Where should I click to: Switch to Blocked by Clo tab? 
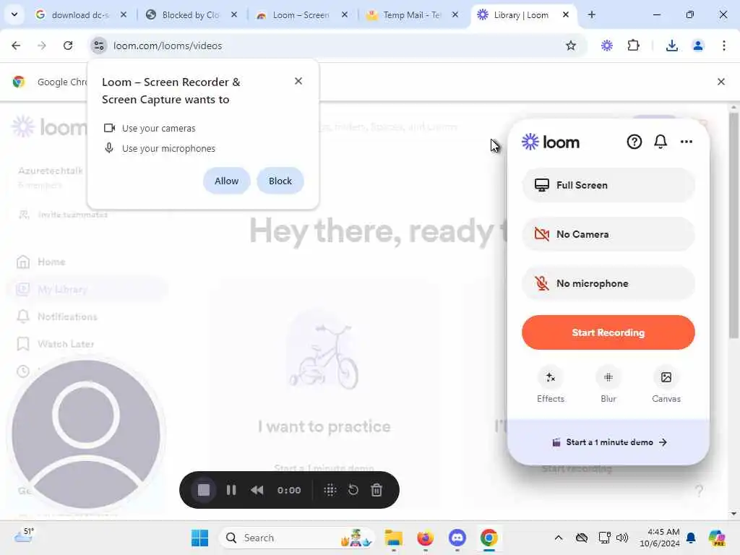(190, 14)
